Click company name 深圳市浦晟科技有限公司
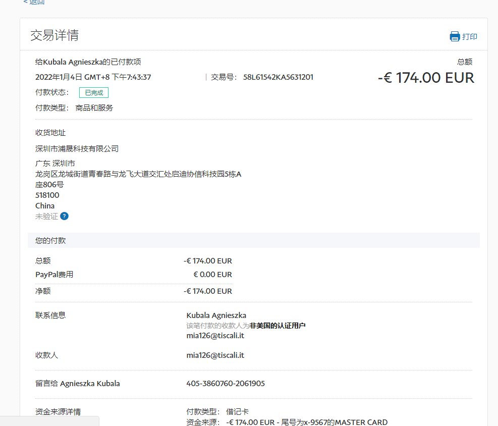This screenshot has height=426, width=498. [77, 149]
